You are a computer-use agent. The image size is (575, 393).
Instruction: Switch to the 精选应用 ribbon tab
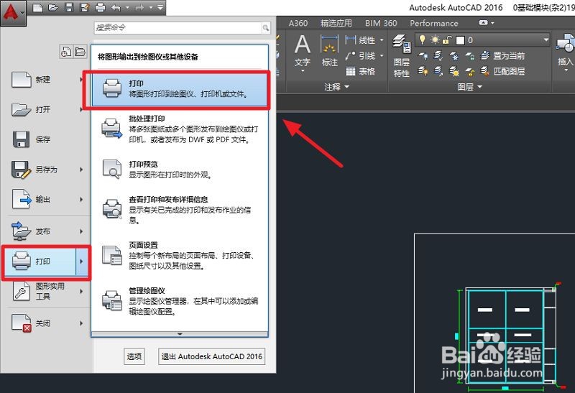click(x=336, y=24)
